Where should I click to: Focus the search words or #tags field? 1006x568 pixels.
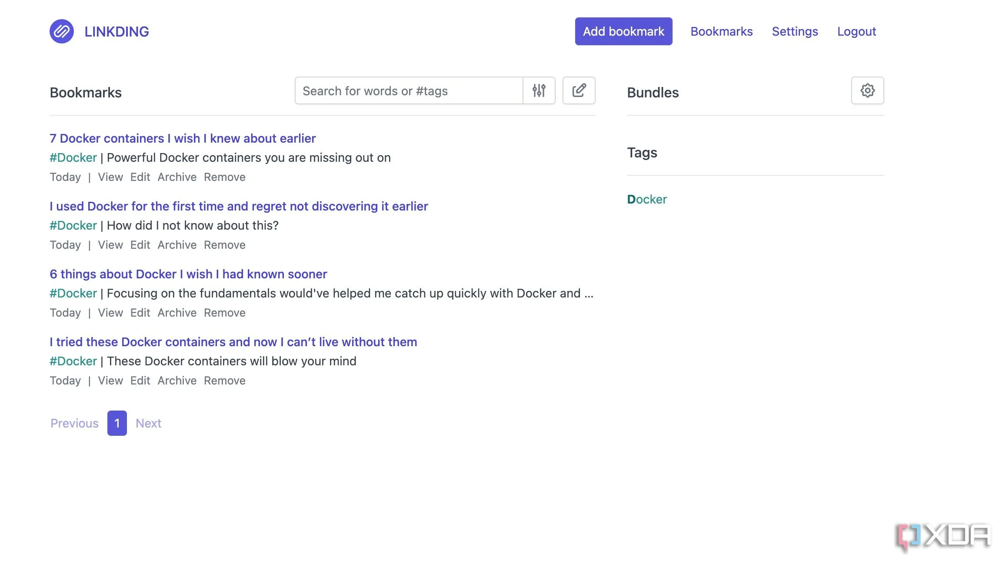[408, 90]
